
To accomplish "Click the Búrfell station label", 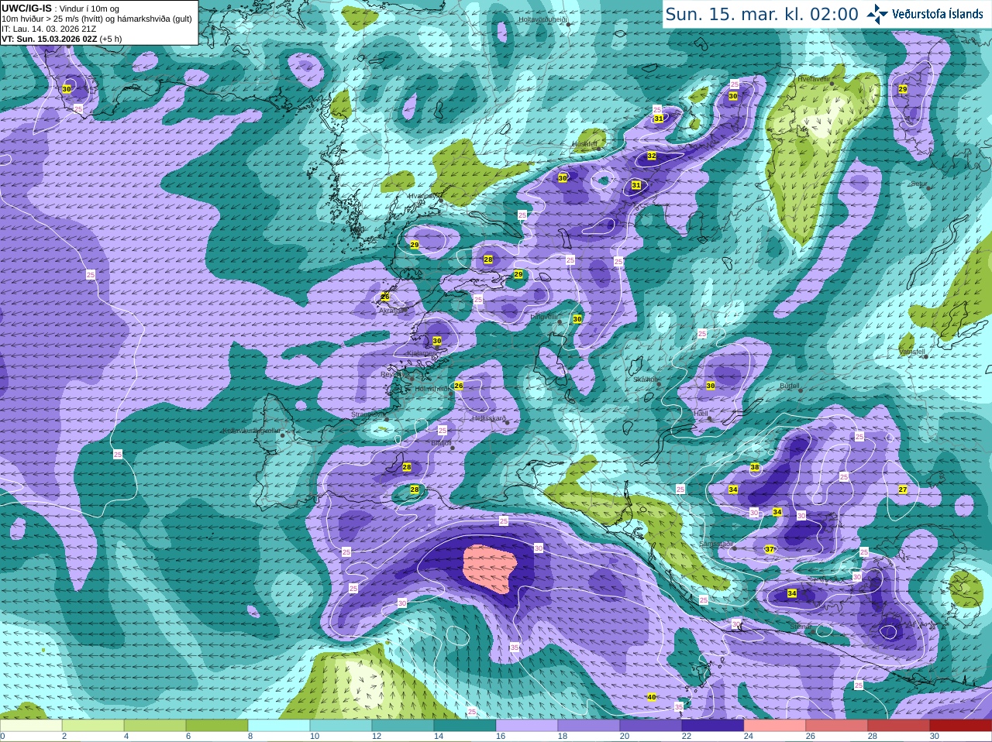I will pos(790,386).
